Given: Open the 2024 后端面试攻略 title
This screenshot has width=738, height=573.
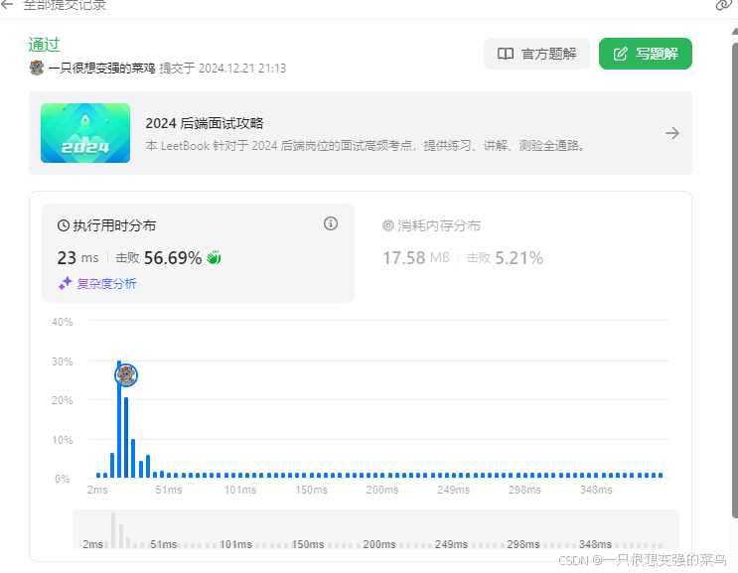Looking at the screenshot, I should pyautogui.click(x=205, y=123).
